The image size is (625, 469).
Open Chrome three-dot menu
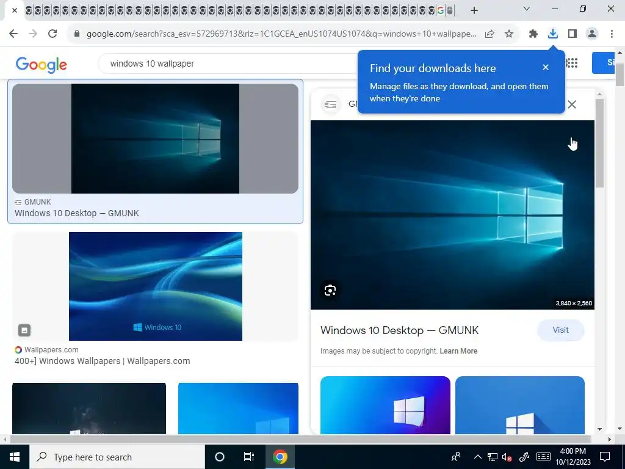point(612,34)
